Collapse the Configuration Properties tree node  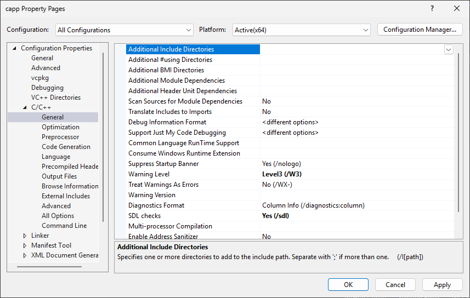14,48
